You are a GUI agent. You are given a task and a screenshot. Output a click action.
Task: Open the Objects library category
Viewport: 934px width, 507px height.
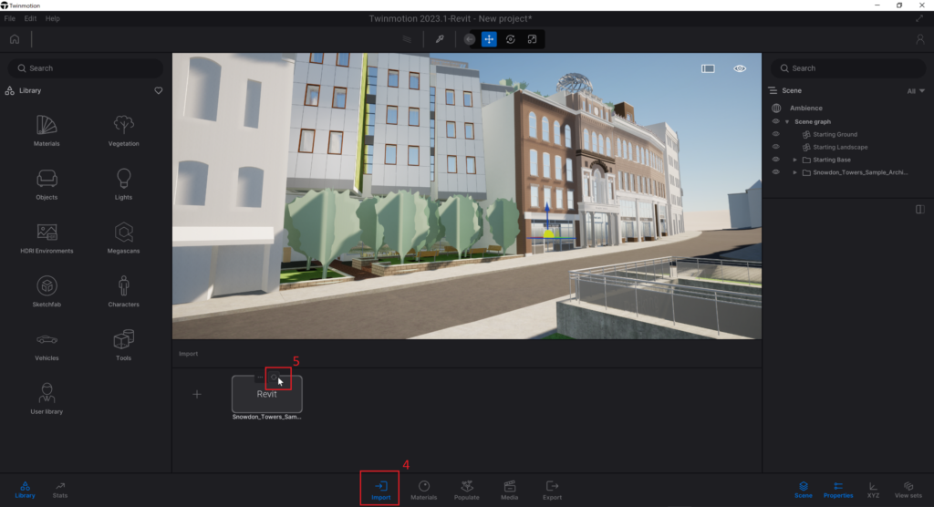pos(47,184)
